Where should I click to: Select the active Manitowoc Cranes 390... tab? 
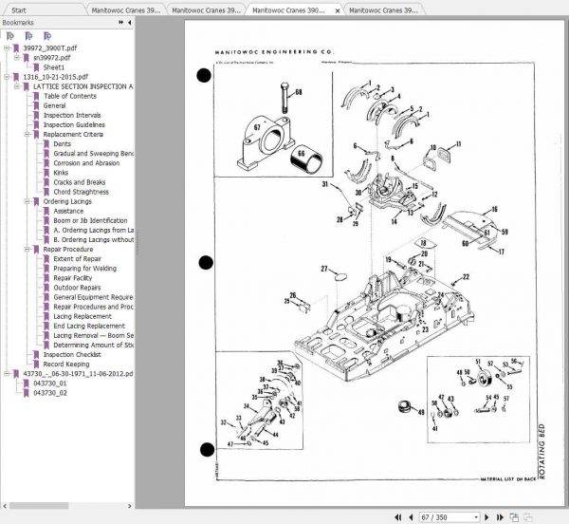(288, 10)
